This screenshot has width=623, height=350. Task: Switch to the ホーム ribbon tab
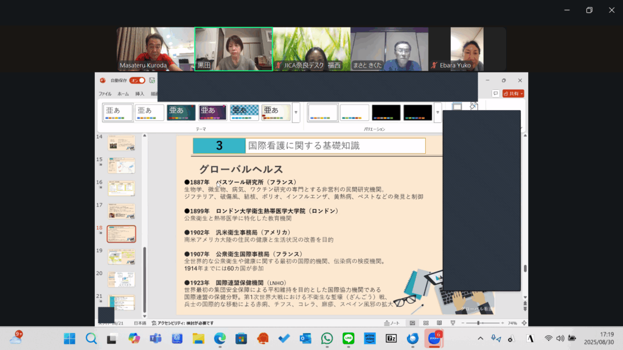pos(123,94)
